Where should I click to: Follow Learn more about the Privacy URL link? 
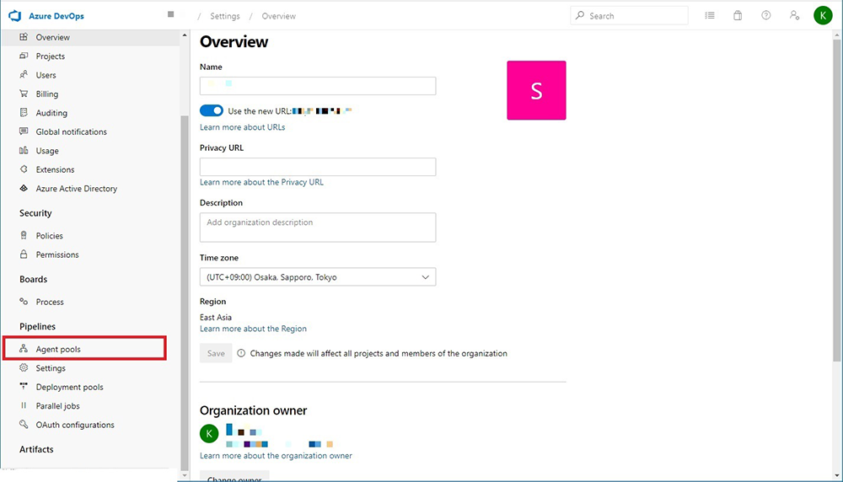pyautogui.click(x=262, y=182)
